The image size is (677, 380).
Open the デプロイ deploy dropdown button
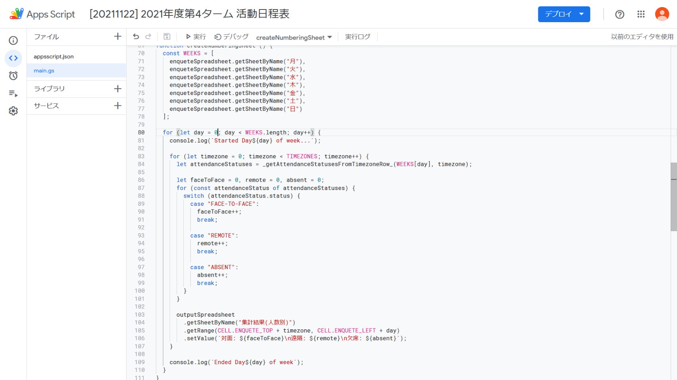(x=564, y=14)
